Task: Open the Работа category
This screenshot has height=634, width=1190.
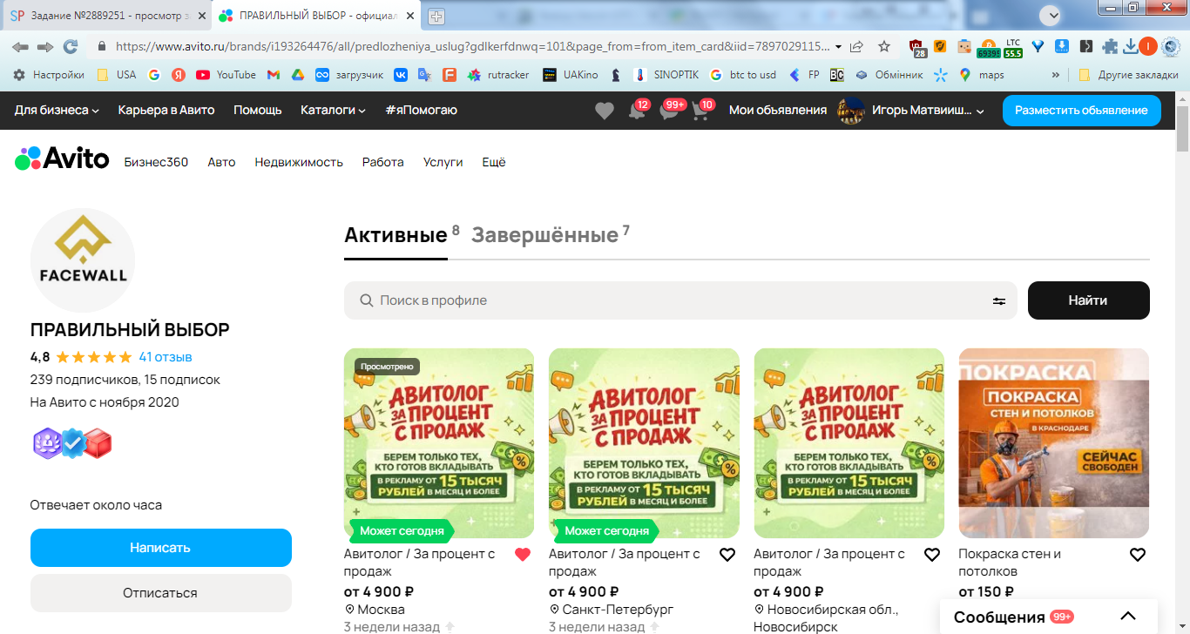Action: (x=383, y=162)
